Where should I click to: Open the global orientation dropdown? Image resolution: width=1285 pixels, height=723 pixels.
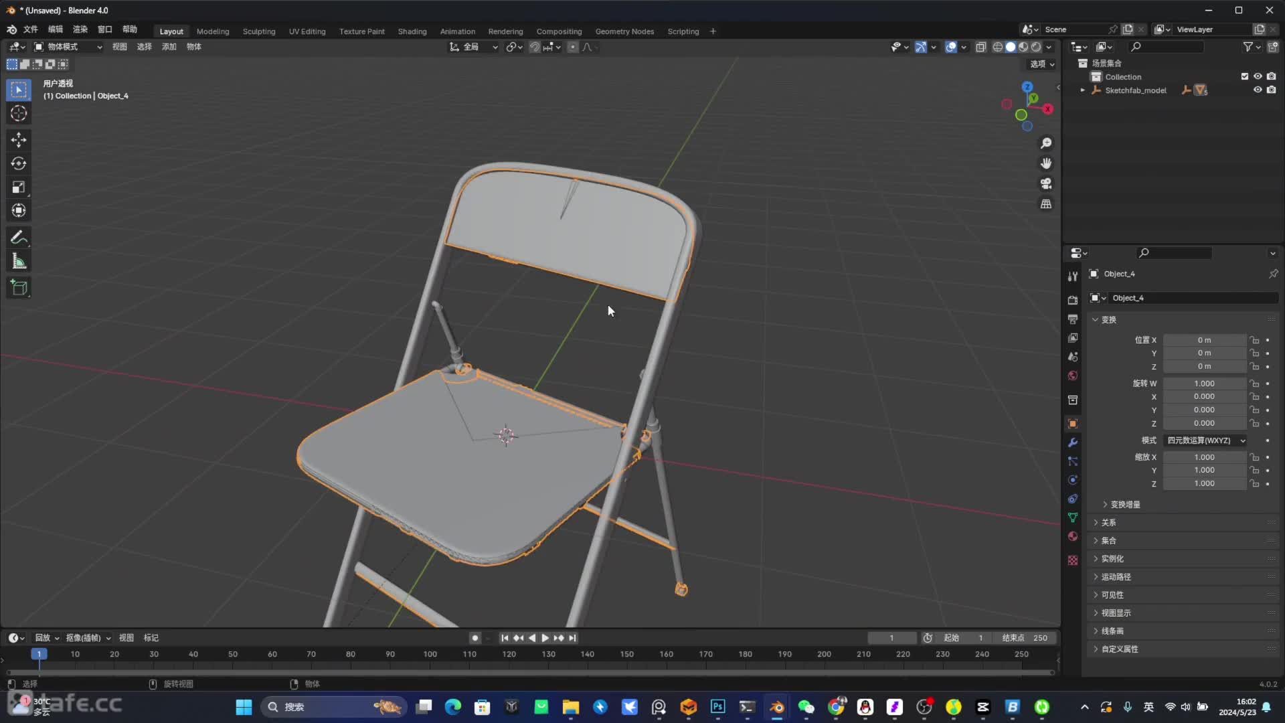(x=473, y=47)
